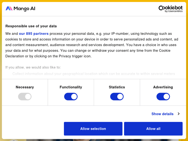Screen dimensions: 188x141
Task: Select the Advertising category label
Action: coord(163,87)
